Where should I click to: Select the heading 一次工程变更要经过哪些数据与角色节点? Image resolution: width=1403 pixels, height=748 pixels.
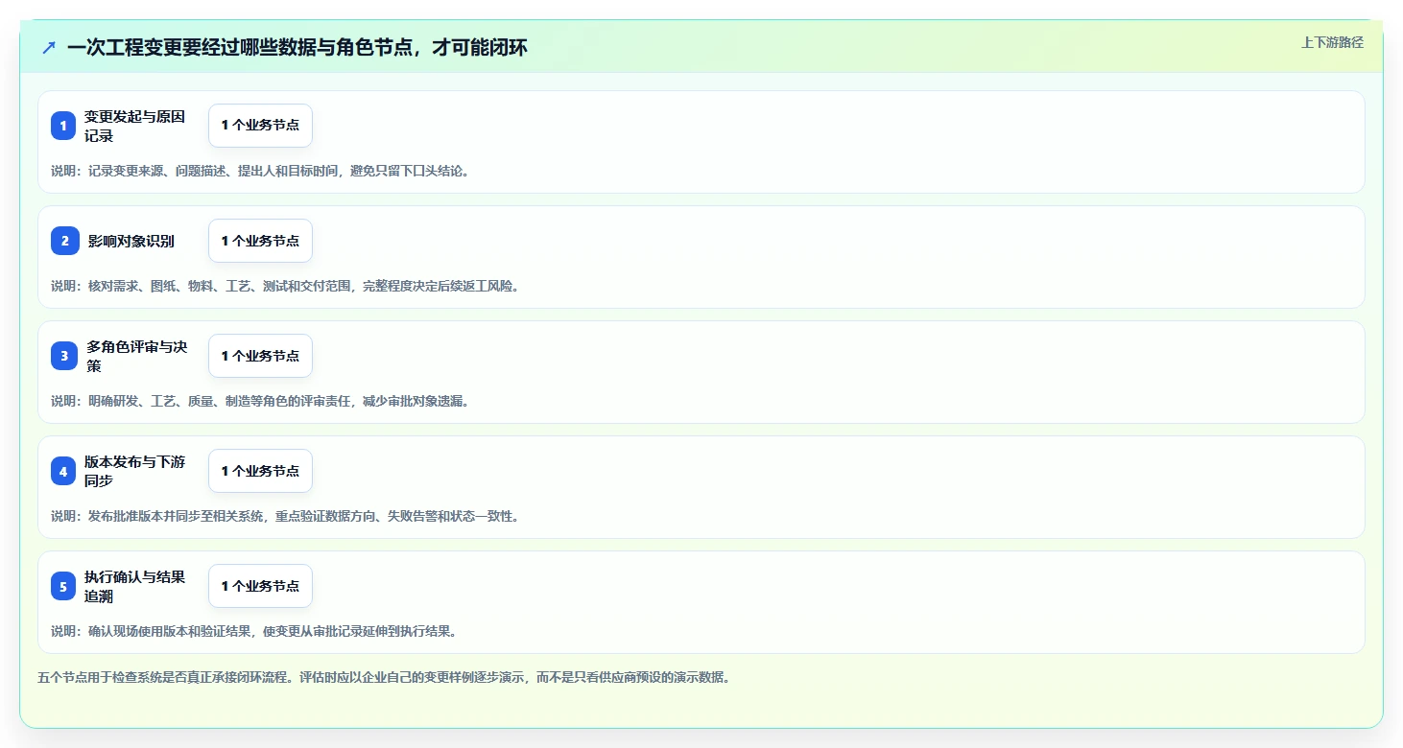tap(297, 47)
